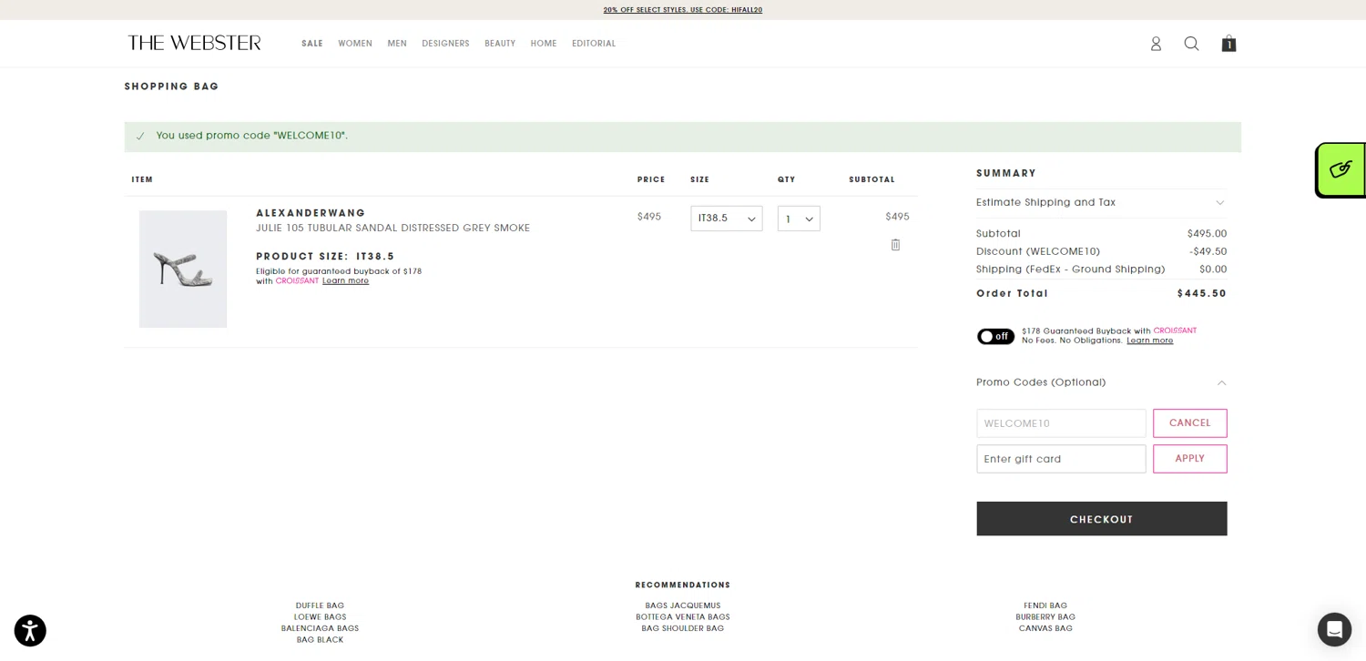Image resolution: width=1366 pixels, height=661 pixels.
Task: Apply the gift card
Action: tap(1189, 458)
